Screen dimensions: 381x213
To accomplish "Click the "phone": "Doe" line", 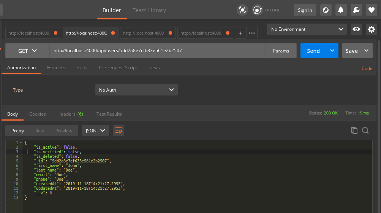I will [51, 180].
